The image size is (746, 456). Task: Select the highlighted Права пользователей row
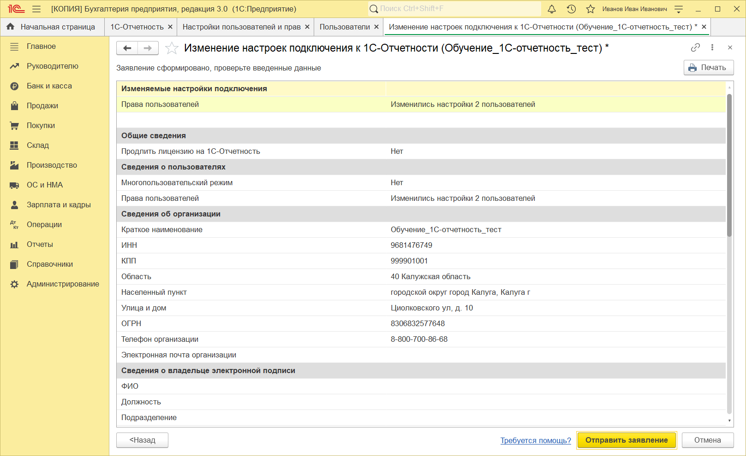421,105
